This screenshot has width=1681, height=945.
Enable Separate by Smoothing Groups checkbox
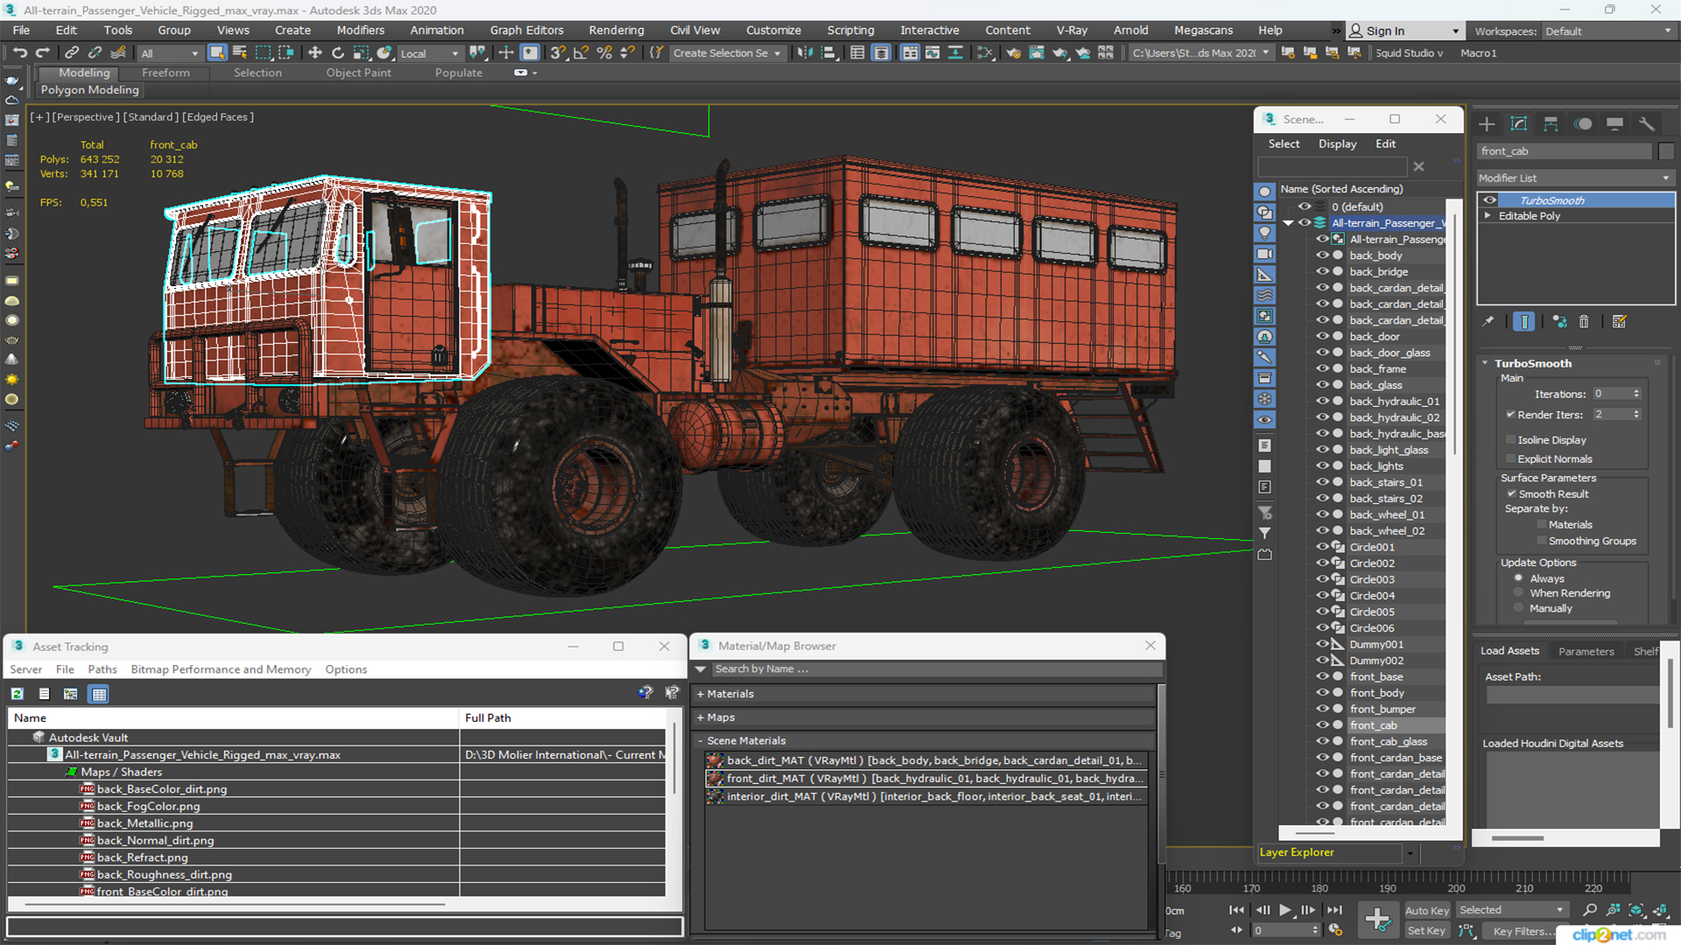[1542, 542]
